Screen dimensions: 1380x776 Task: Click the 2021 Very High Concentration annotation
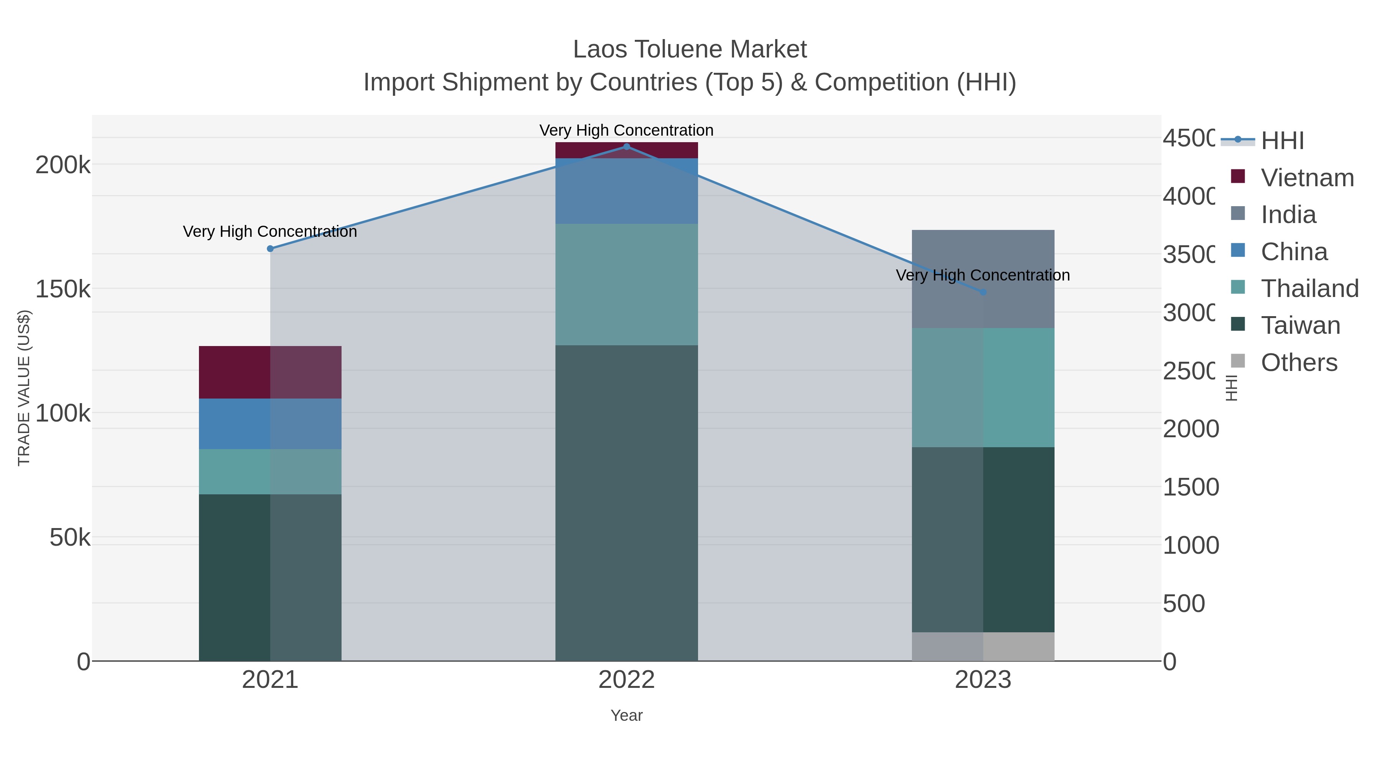(x=270, y=231)
